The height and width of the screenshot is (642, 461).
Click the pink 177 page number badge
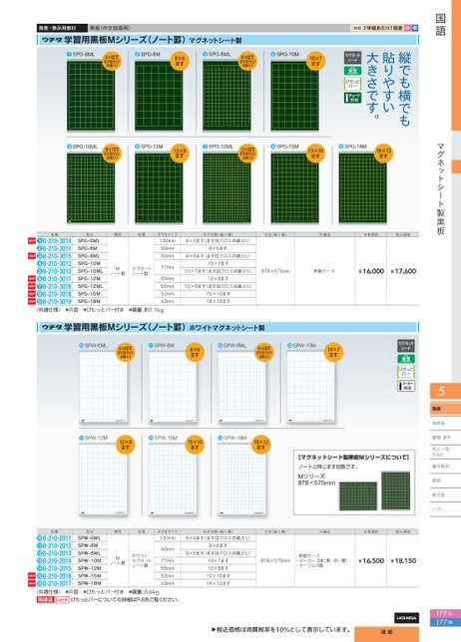(x=445, y=614)
